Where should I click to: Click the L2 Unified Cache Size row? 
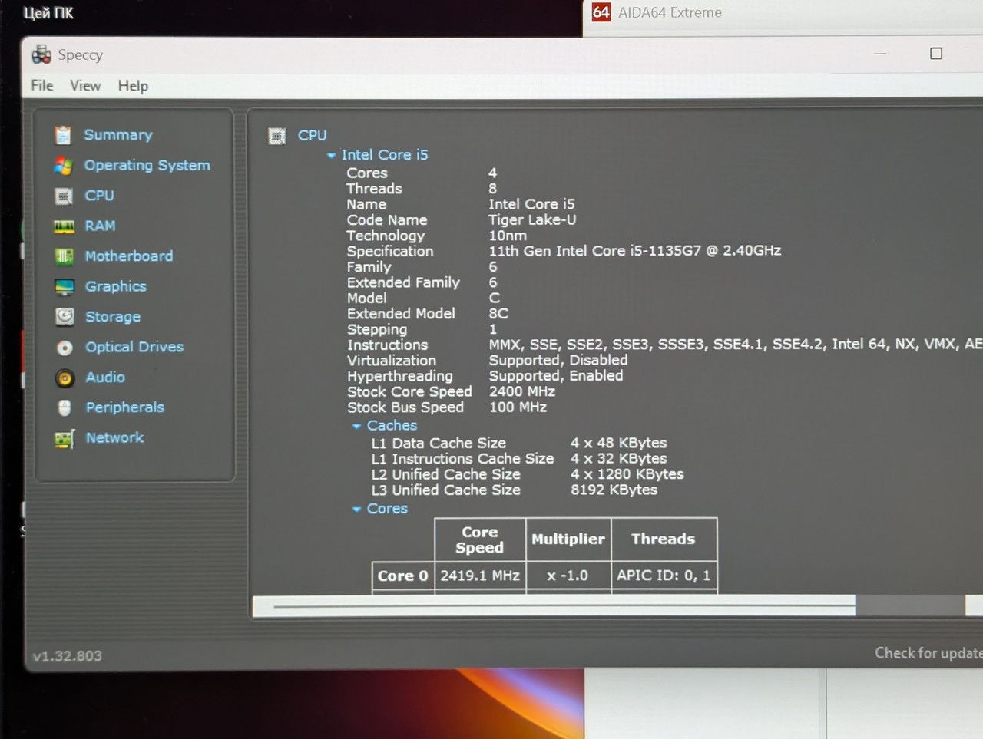(x=528, y=474)
